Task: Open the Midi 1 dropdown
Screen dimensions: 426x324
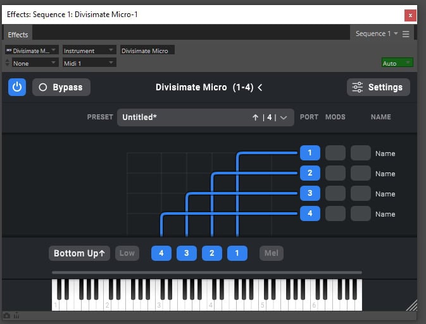Action: click(89, 63)
